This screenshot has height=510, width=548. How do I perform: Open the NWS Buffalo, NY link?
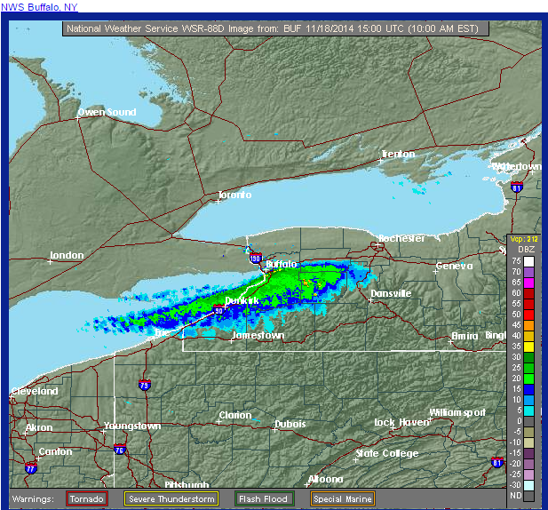pyautogui.click(x=39, y=6)
